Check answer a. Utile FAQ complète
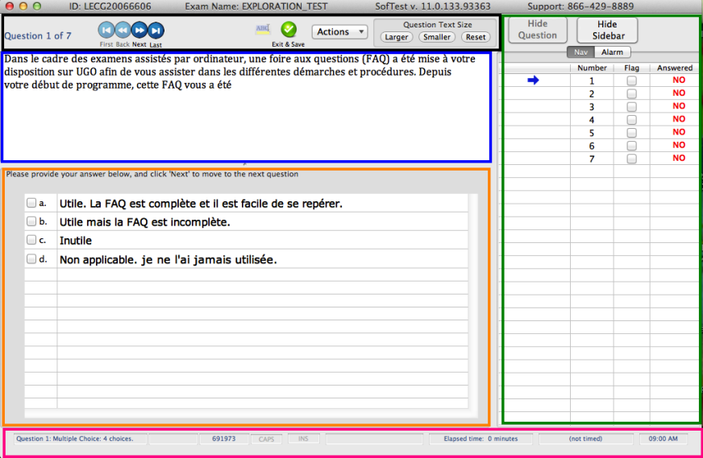The width and height of the screenshot is (703, 458). click(31, 203)
